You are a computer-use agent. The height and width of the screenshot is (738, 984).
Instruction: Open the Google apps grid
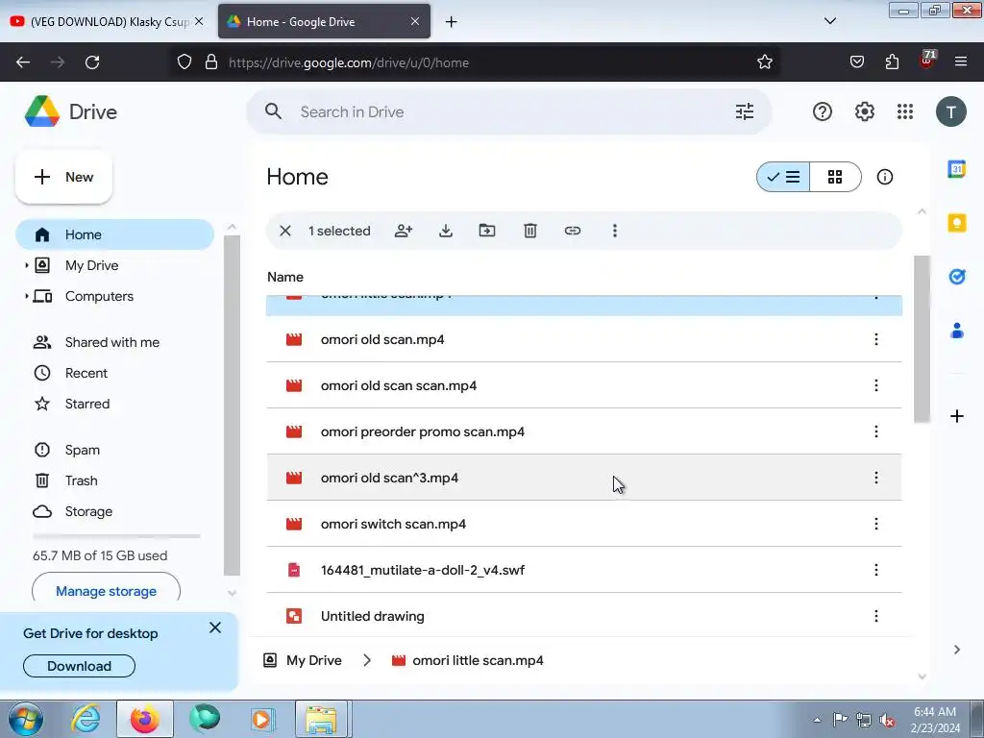click(905, 111)
